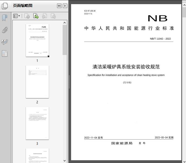Click the 发布 text beside 国家能源局
This screenshot has height=163, width=186.
[142, 143]
